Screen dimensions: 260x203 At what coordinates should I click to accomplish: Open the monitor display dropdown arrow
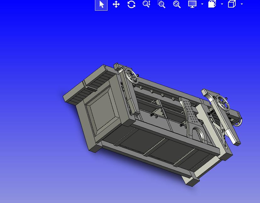tap(202, 4)
